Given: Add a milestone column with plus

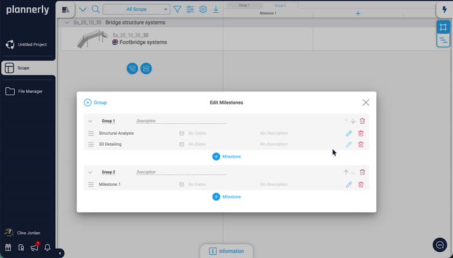Looking at the screenshot, I should pyautogui.click(x=358, y=14).
